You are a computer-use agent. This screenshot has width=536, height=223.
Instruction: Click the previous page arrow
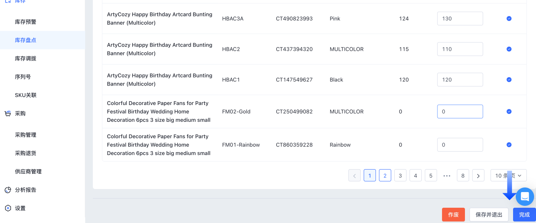[355, 176]
